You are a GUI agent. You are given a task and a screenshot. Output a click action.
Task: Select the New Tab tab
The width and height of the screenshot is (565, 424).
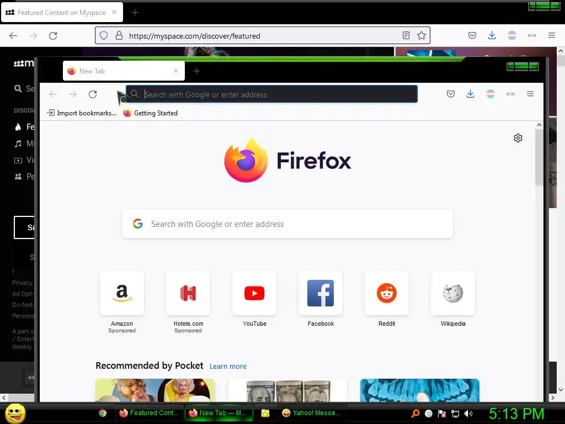pyautogui.click(x=124, y=71)
